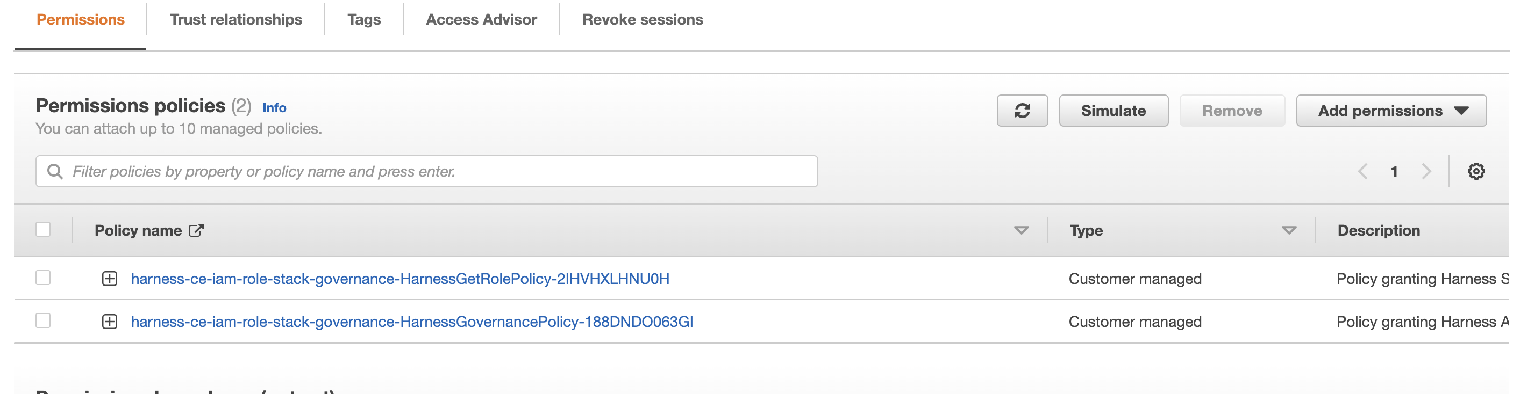
Task: Toggle the select-all policies checkbox
Action: (x=43, y=229)
